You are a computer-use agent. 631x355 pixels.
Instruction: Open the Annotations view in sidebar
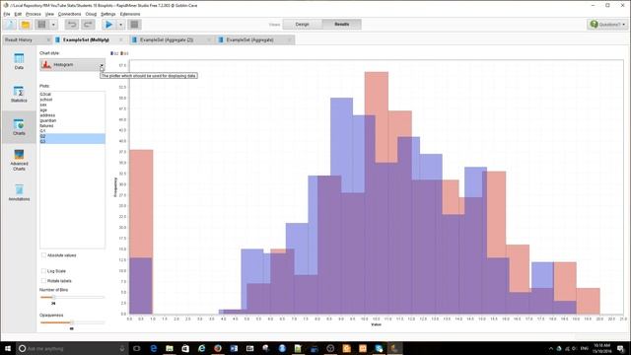point(19,192)
